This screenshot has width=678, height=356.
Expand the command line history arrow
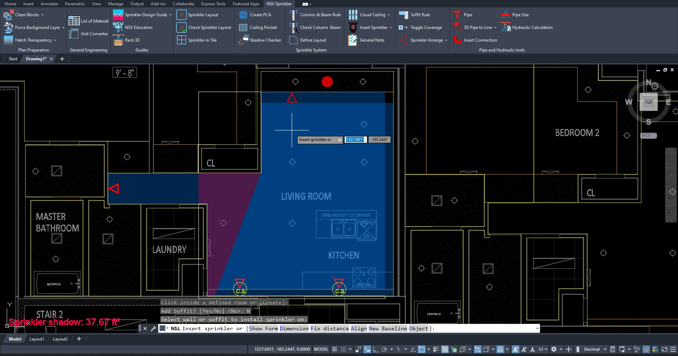click(537, 329)
